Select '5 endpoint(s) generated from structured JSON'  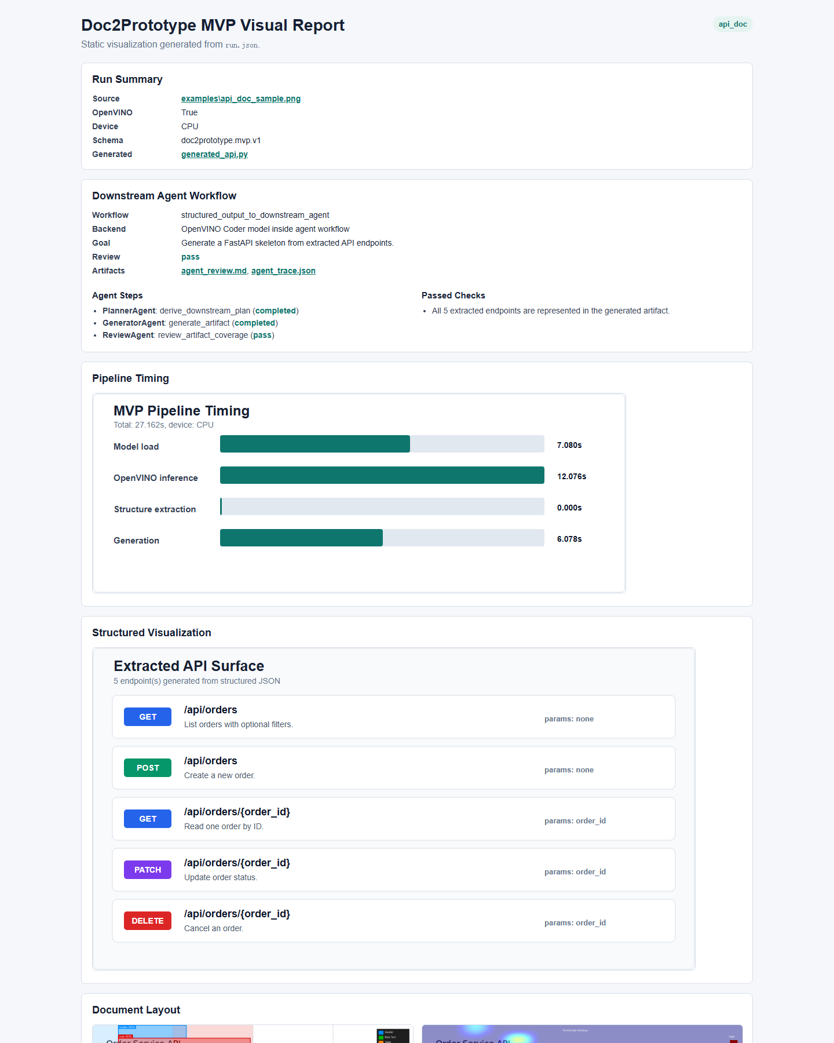[x=197, y=681]
